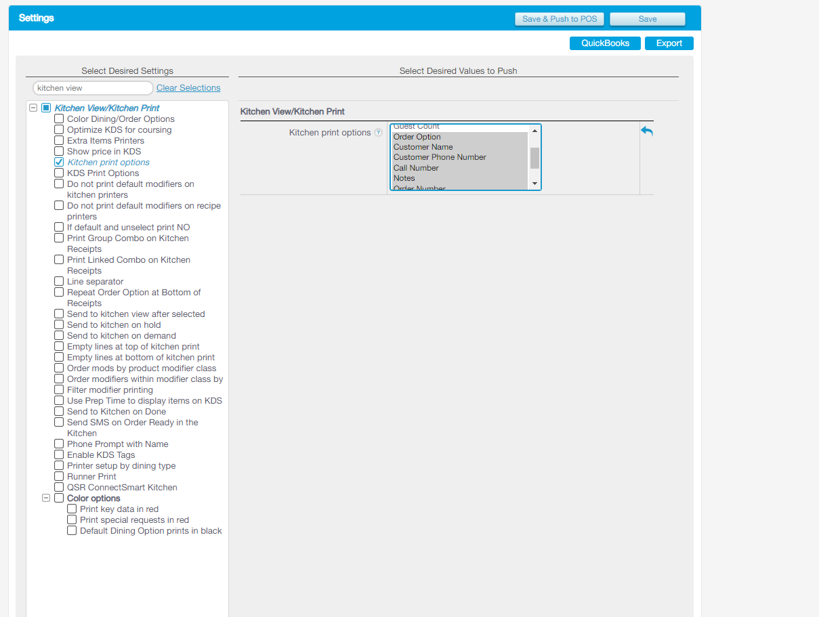Click the Save & Push to POS button
This screenshot has width=819, height=617.
tap(560, 19)
